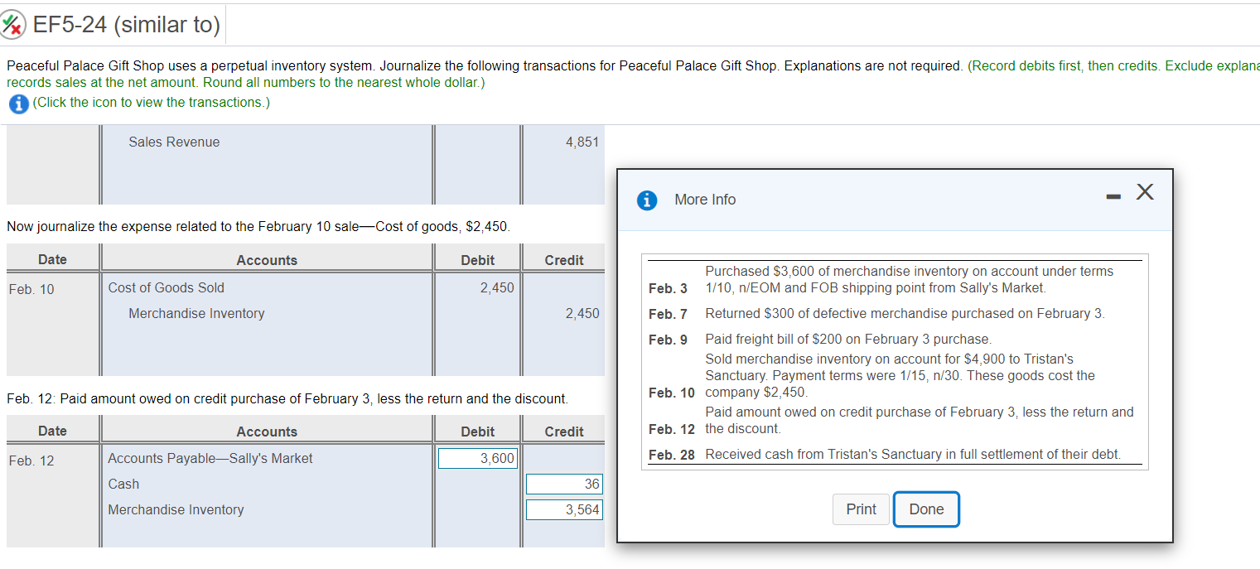Screen dimensions: 1260x569
Task: Select the Cash account cell in Feb. 12 entry
Action: coord(123,484)
